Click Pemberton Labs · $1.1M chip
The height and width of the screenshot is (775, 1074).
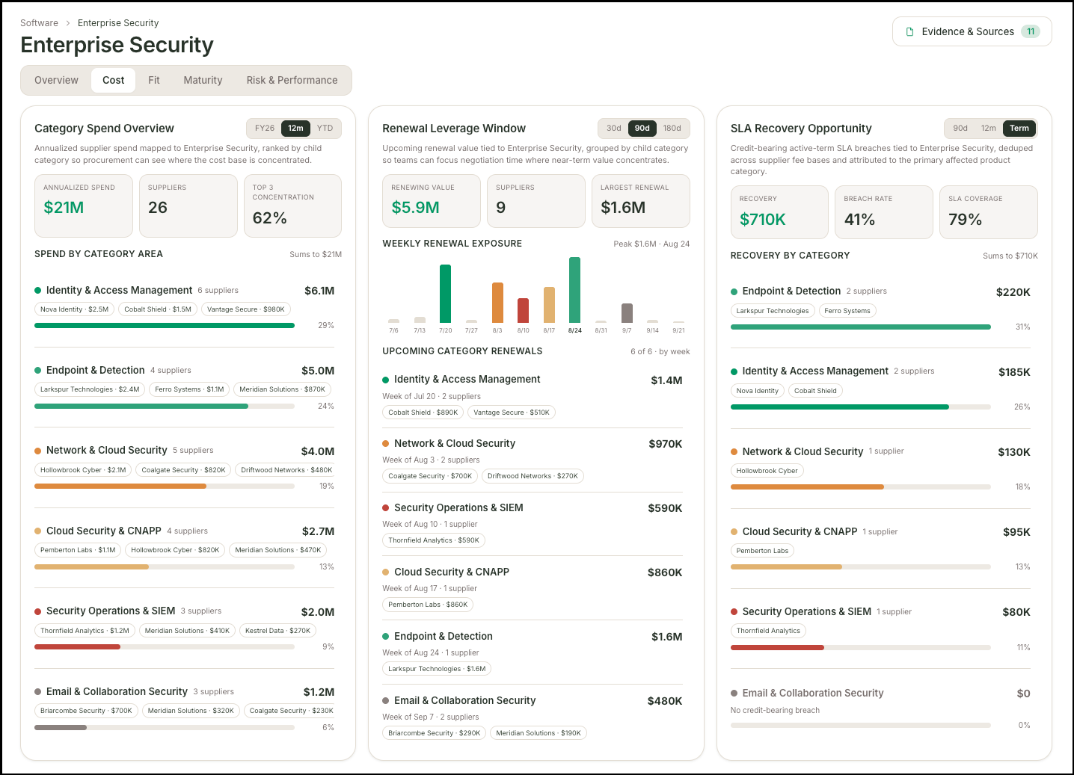point(78,550)
